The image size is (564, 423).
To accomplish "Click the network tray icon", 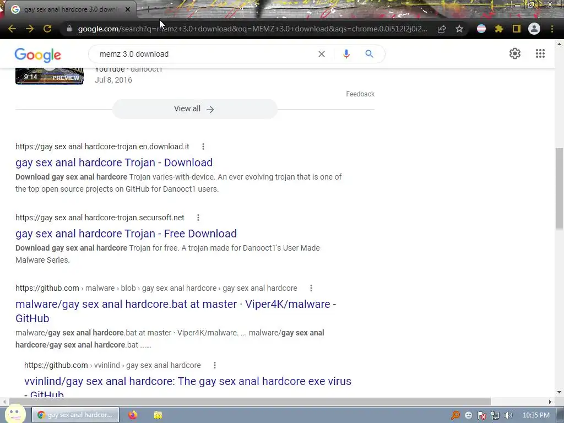I will pos(495,415).
